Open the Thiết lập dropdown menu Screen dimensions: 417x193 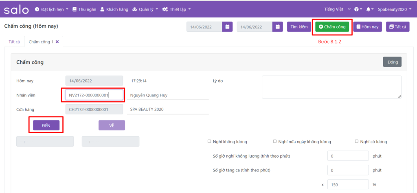pyautogui.click(x=176, y=9)
